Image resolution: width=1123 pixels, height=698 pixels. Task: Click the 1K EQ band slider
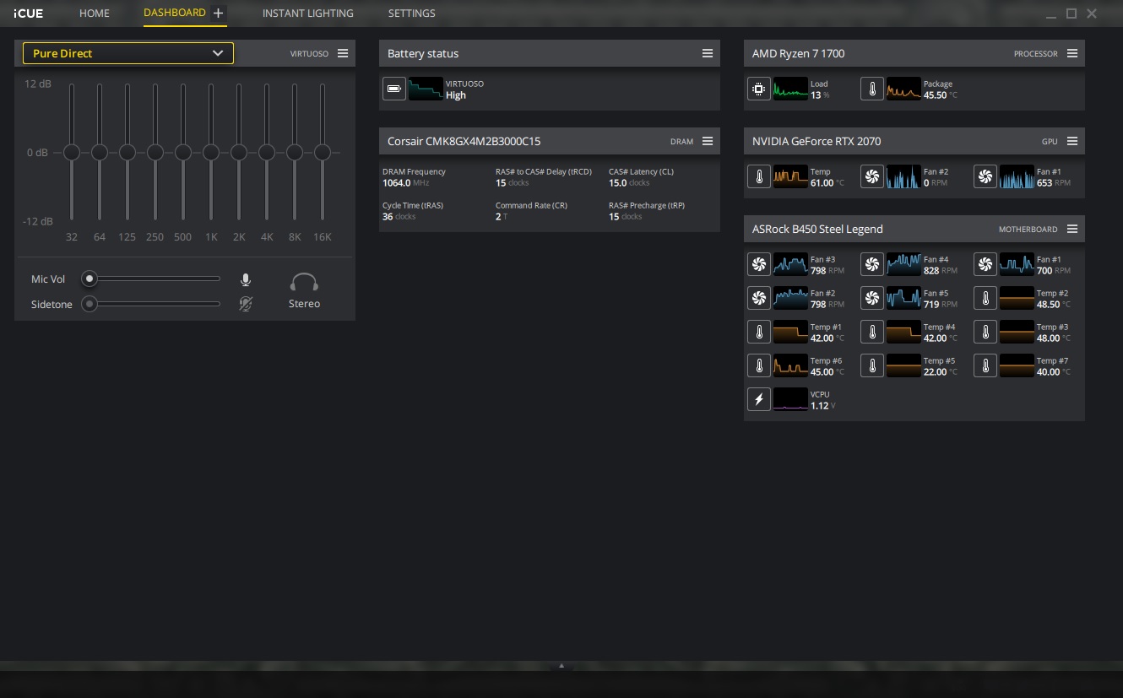(211, 152)
